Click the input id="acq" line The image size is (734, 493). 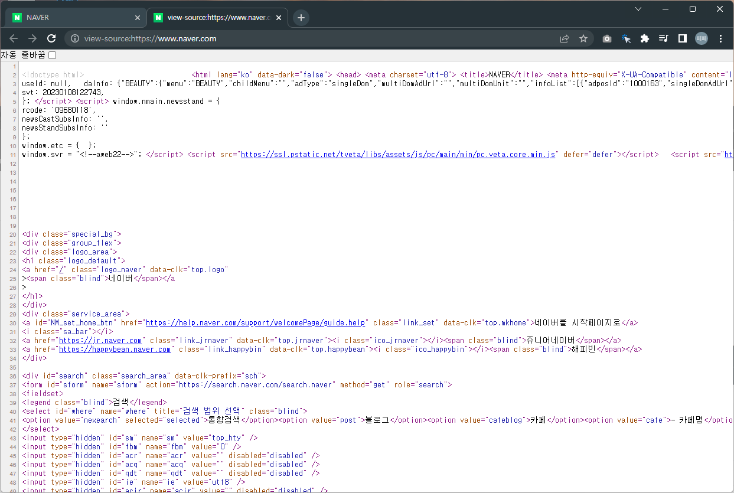pyautogui.click(x=171, y=465)
